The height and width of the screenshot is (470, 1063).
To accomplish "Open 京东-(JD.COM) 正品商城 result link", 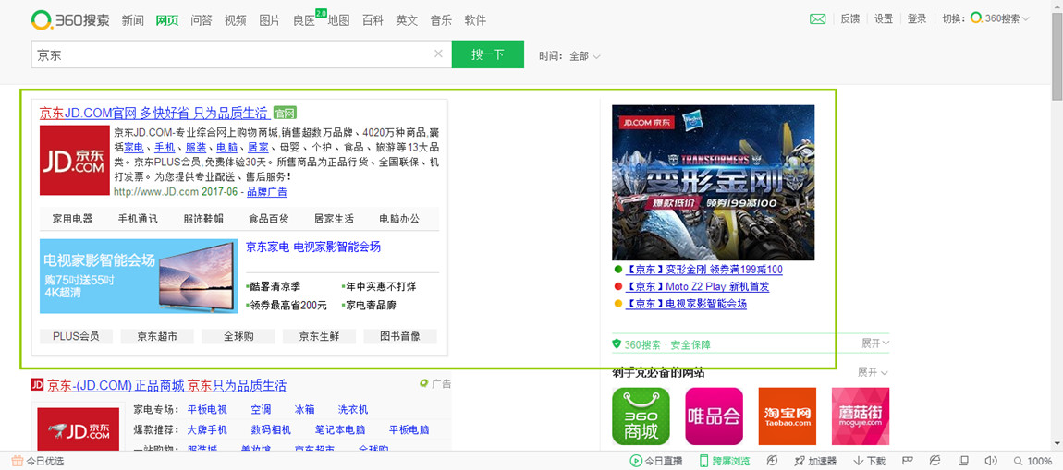I will click(x=166, y=385).
